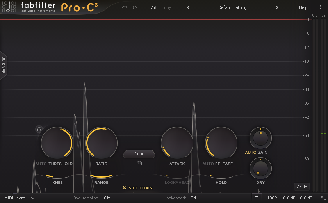Click the Attack knob
328x203 pixels.
pos(177,143)
